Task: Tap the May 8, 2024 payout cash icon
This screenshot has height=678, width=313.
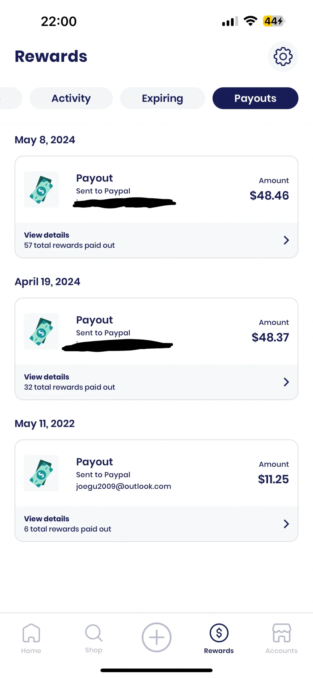Action: (41, 189)
